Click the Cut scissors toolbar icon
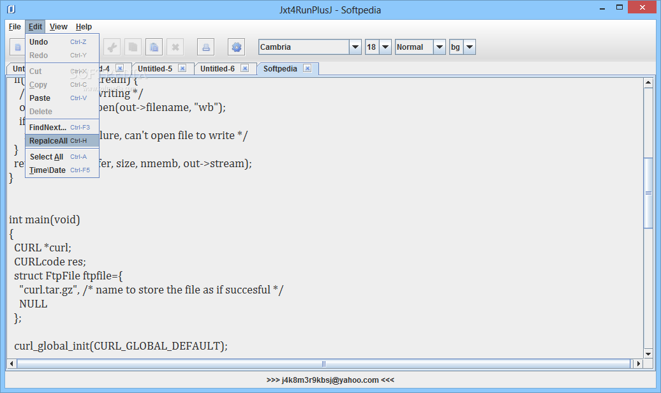Viewport: 661px width, 393px height. pyautogui.click(x=112, y=47)
